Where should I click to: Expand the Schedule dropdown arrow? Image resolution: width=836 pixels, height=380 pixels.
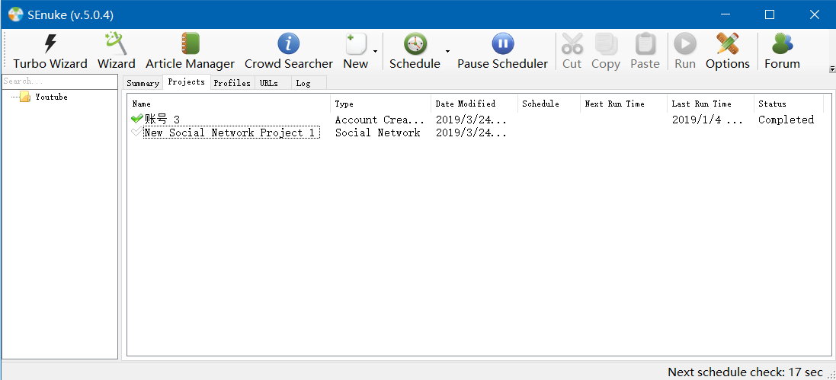[x=447, y=51]
